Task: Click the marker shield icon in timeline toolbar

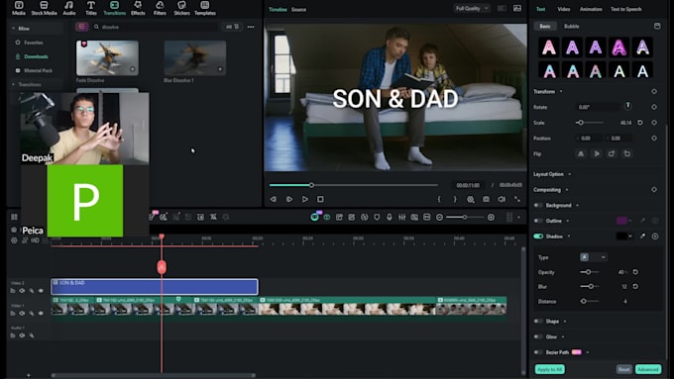Action: 377,217
